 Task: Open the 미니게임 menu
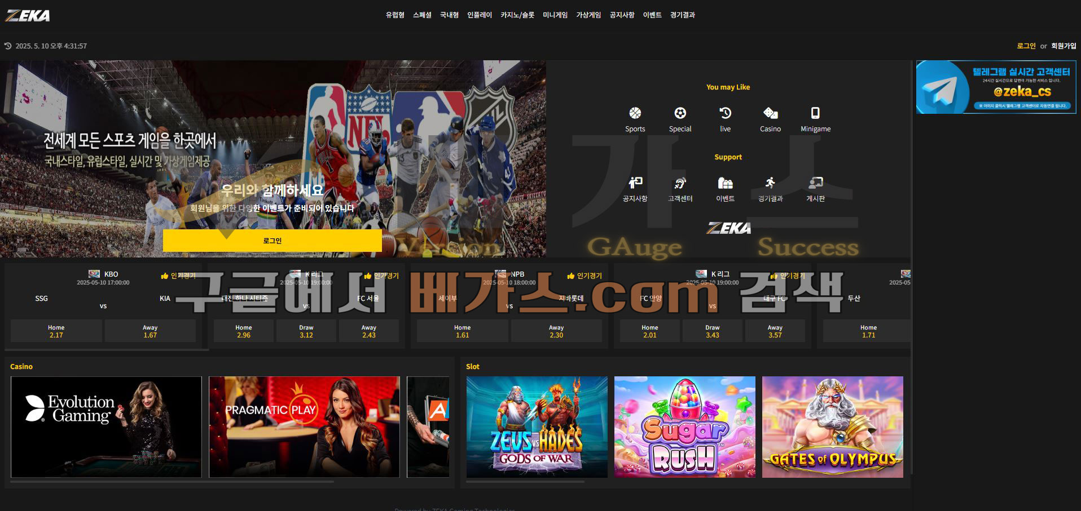[555, 15]
